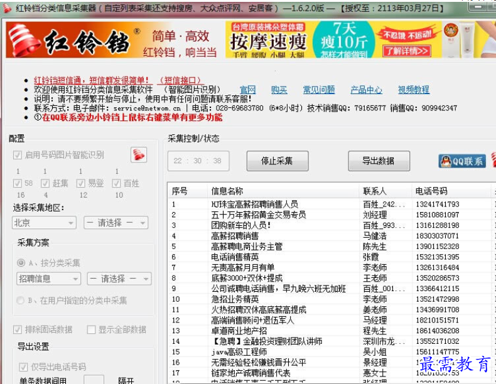This screenshot has width=496, height=384.
Task: Toggle the 58 source checkbox
Action: (18, 183)
